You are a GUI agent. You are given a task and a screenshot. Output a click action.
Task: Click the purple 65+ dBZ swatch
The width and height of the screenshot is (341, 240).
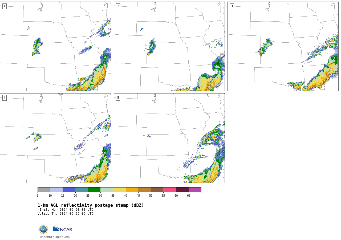point(195,190)
